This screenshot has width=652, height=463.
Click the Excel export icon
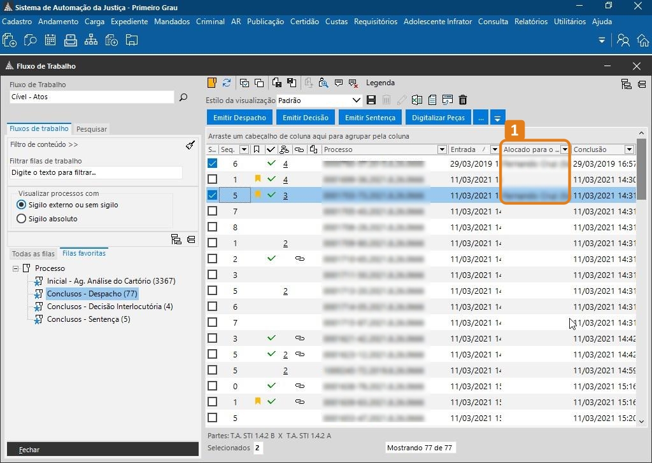point(417,100)
